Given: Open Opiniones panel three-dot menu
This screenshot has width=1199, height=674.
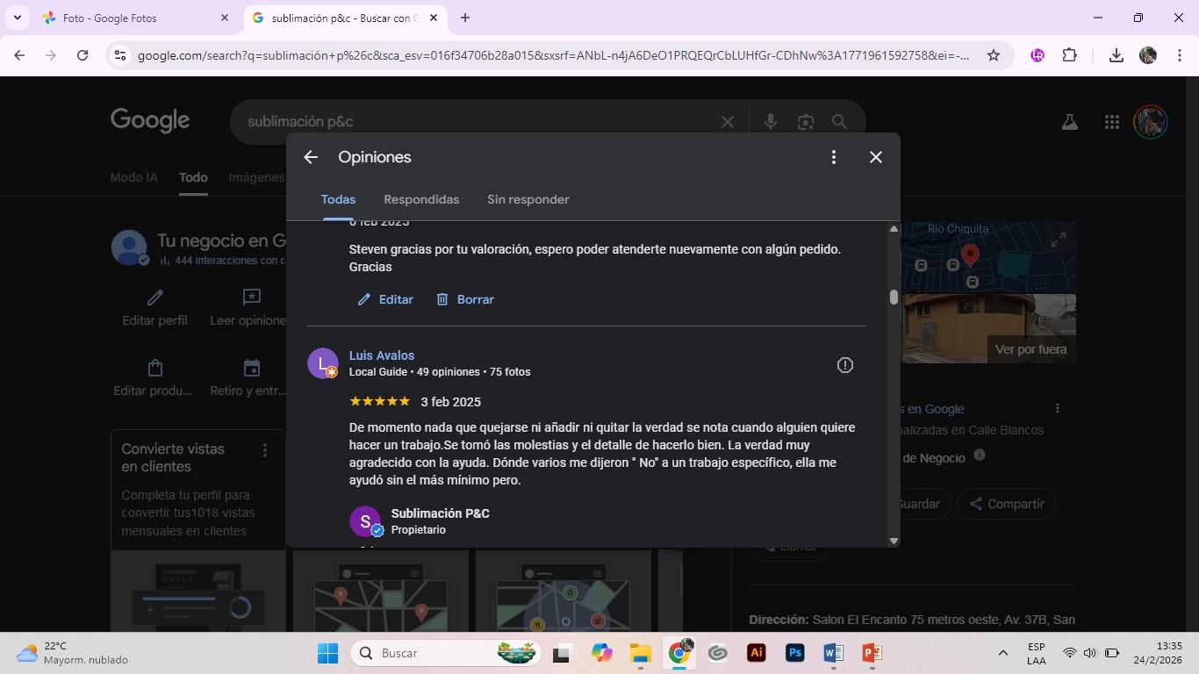Looking at the screenshot, I should (x=834, y=157).
